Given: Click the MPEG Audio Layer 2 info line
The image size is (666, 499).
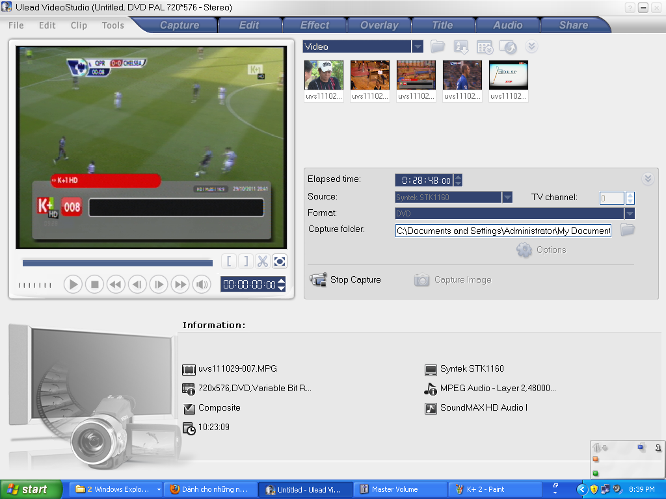Looking at the screenshot, I should (498, 389).
